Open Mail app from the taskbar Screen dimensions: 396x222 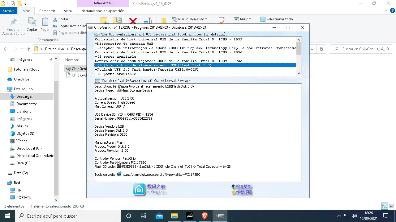pos(159,216)
